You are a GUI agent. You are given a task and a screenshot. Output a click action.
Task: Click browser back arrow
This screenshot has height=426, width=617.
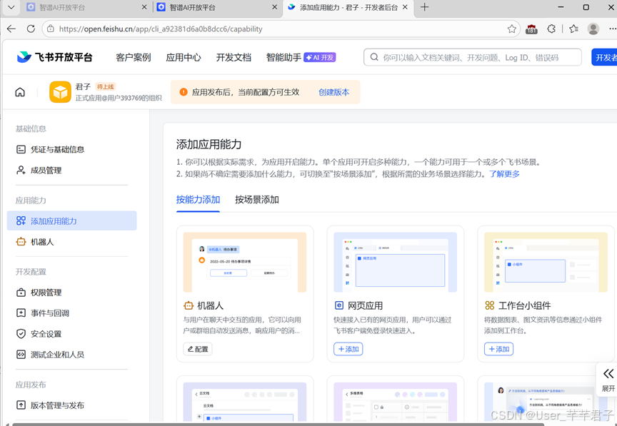tap(11, 29)
